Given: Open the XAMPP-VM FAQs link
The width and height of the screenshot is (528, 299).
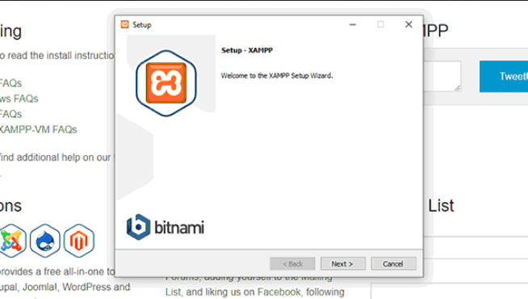Looking at the screenshot, I should click(38, 129).
